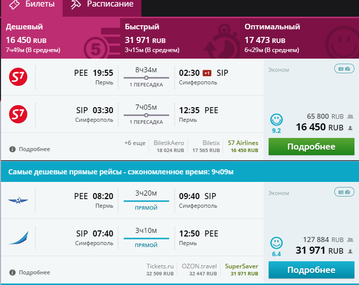Expand Подробнее info link under the direct flights

pos(29,272)
